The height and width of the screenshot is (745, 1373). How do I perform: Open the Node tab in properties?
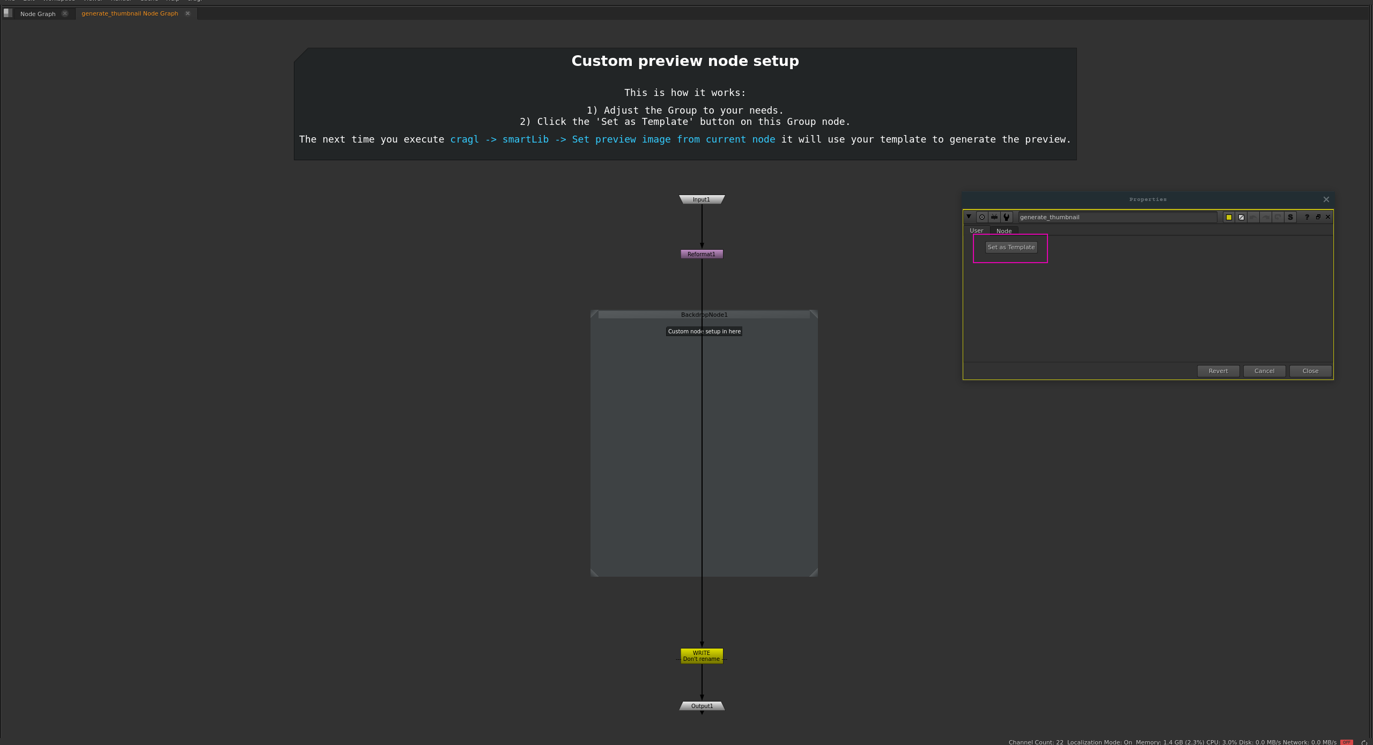[1004, 231]
